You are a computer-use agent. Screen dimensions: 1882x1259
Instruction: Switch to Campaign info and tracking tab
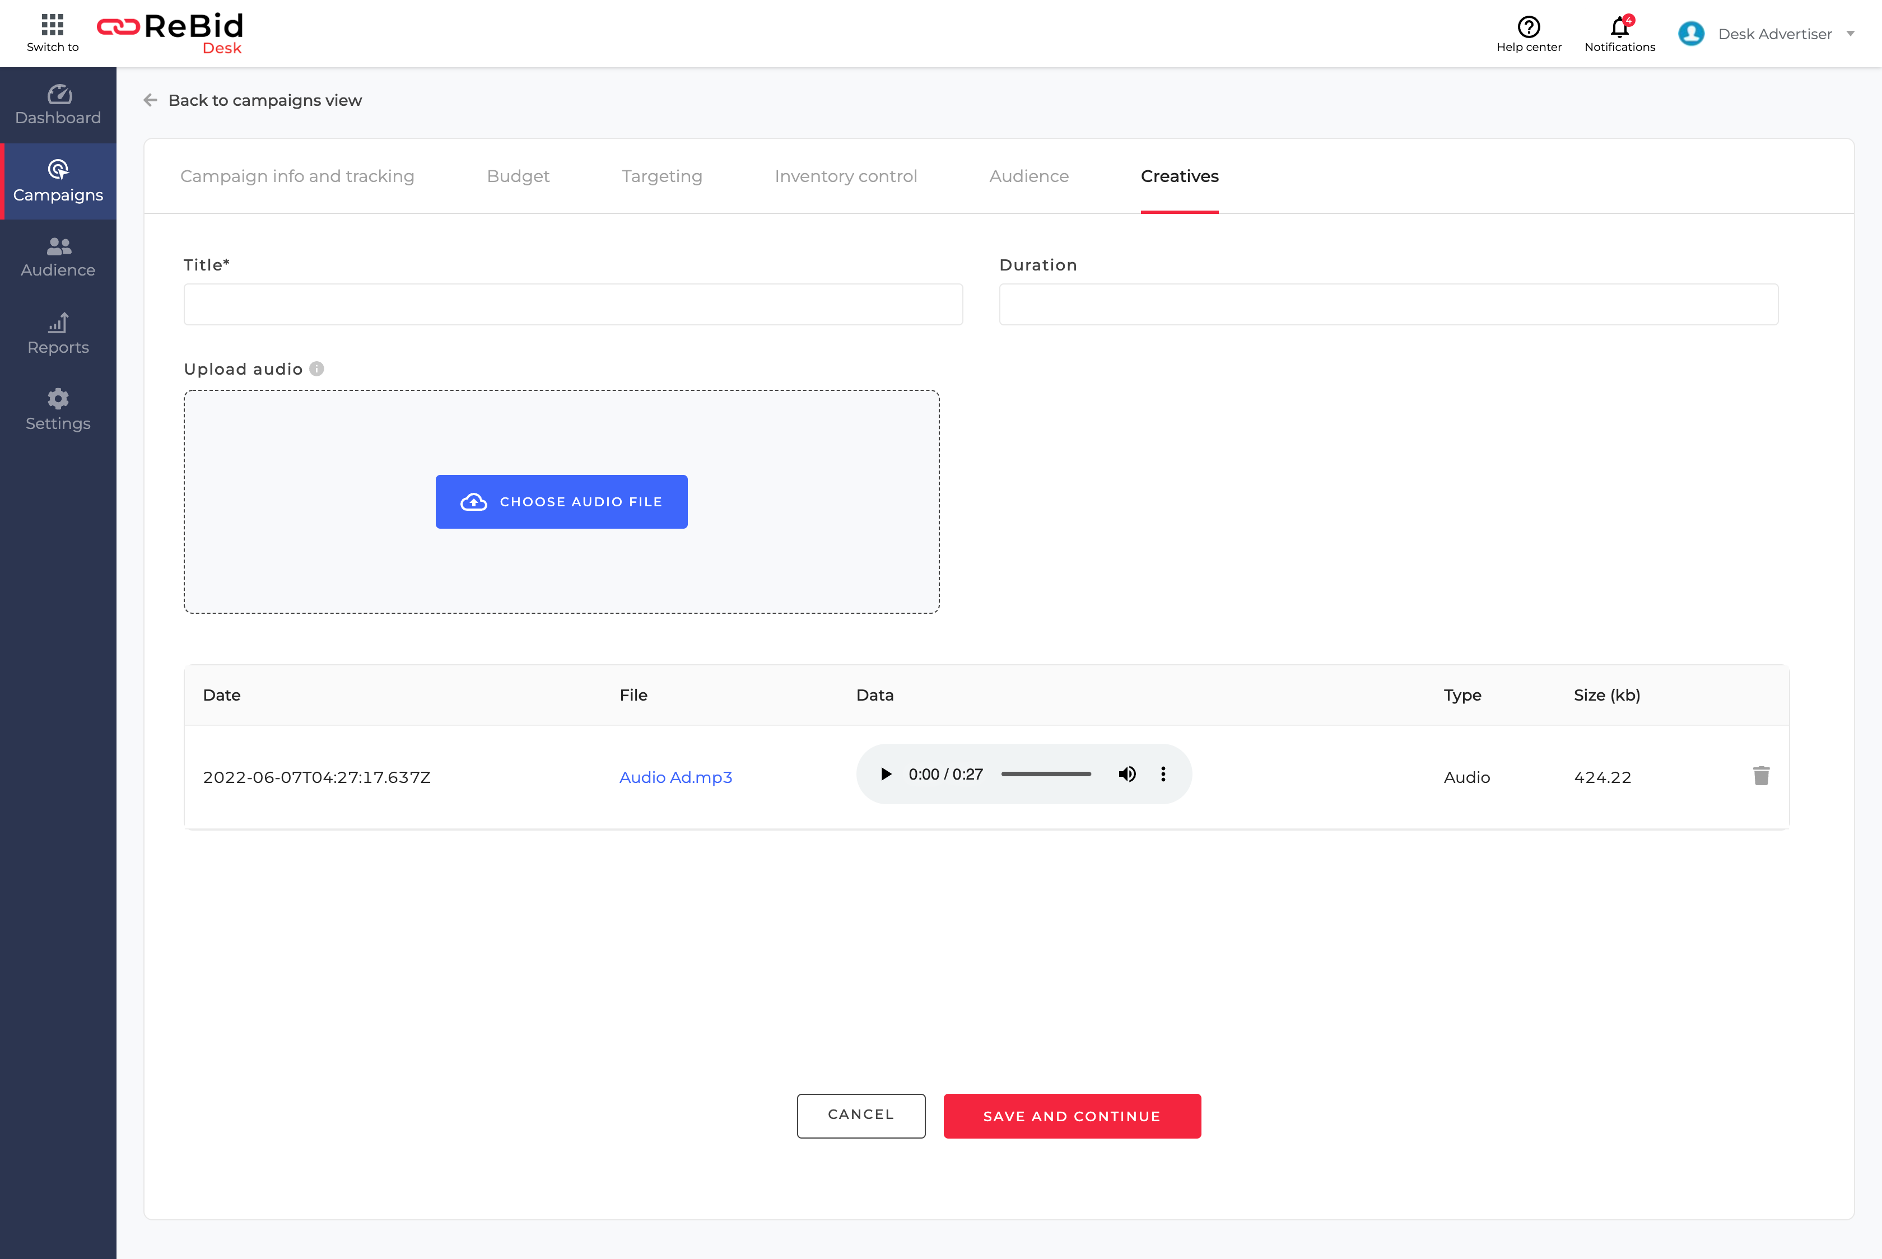pyautogui.click(x=297, y=176)
